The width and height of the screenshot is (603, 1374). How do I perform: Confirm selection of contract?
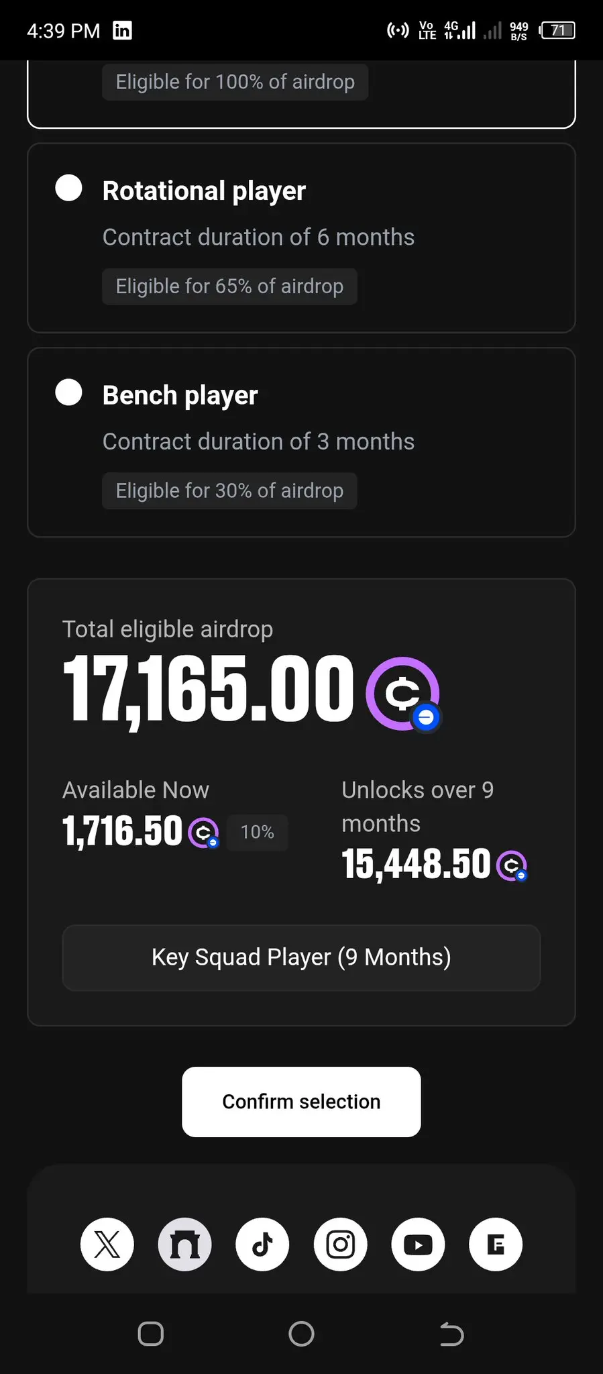click(x=301, y=1102)
